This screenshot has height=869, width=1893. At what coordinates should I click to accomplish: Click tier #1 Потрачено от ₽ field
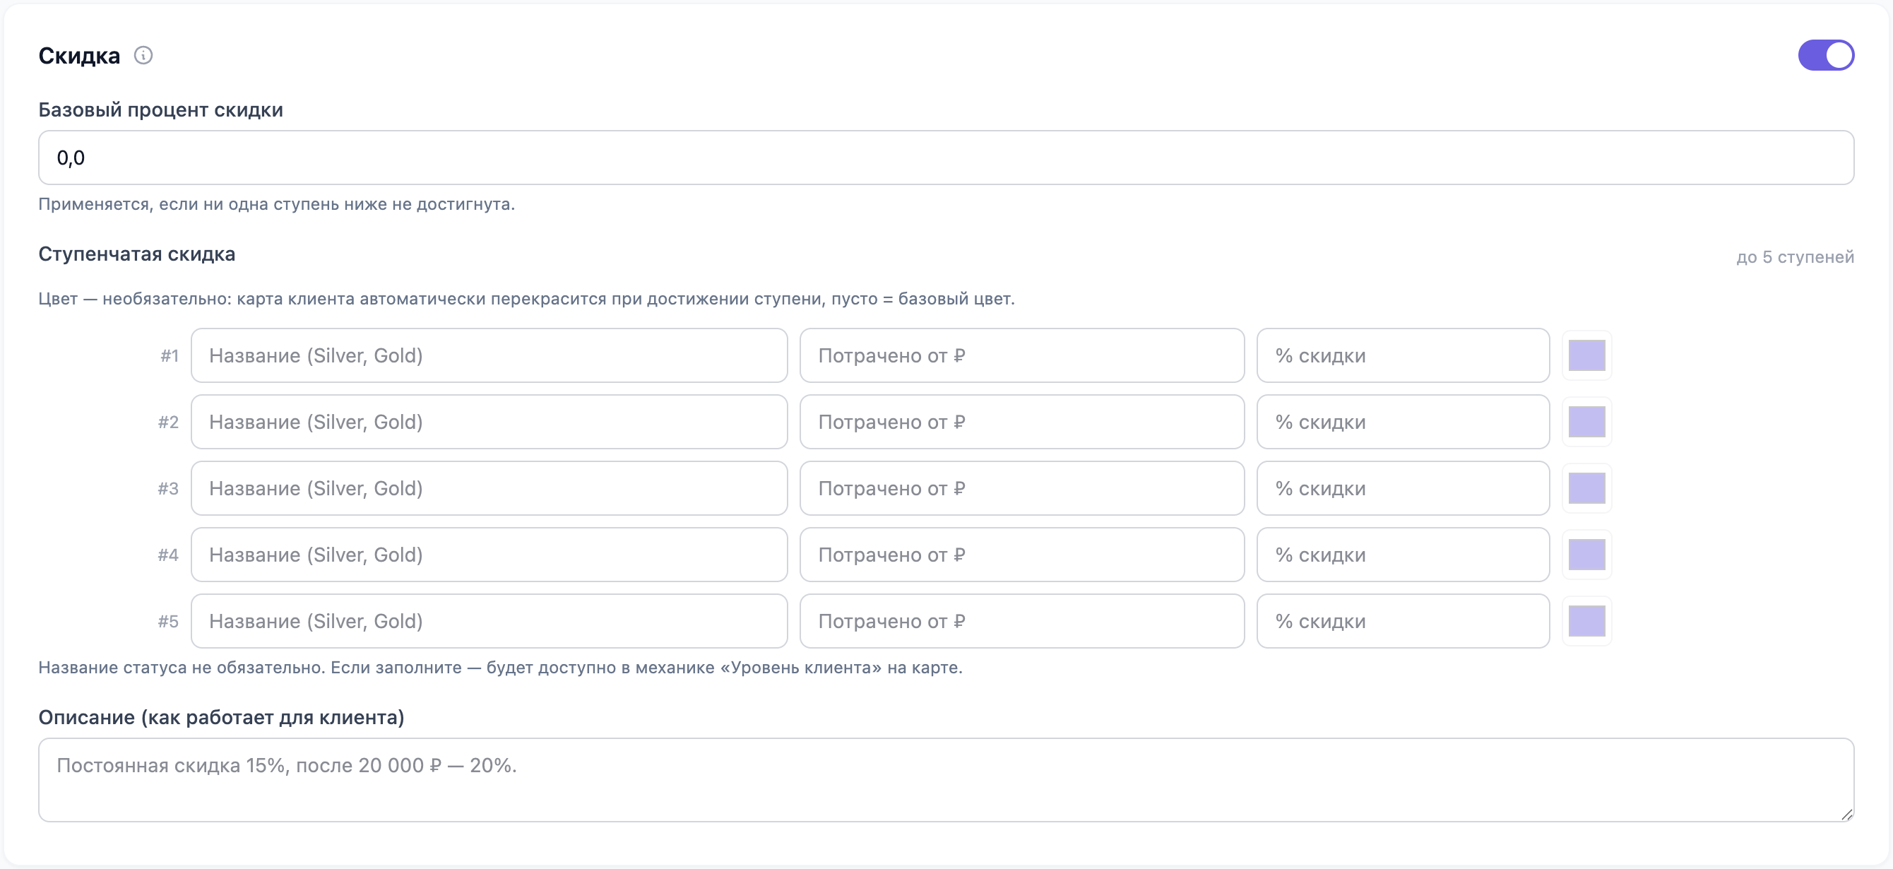click(1022, 355)
